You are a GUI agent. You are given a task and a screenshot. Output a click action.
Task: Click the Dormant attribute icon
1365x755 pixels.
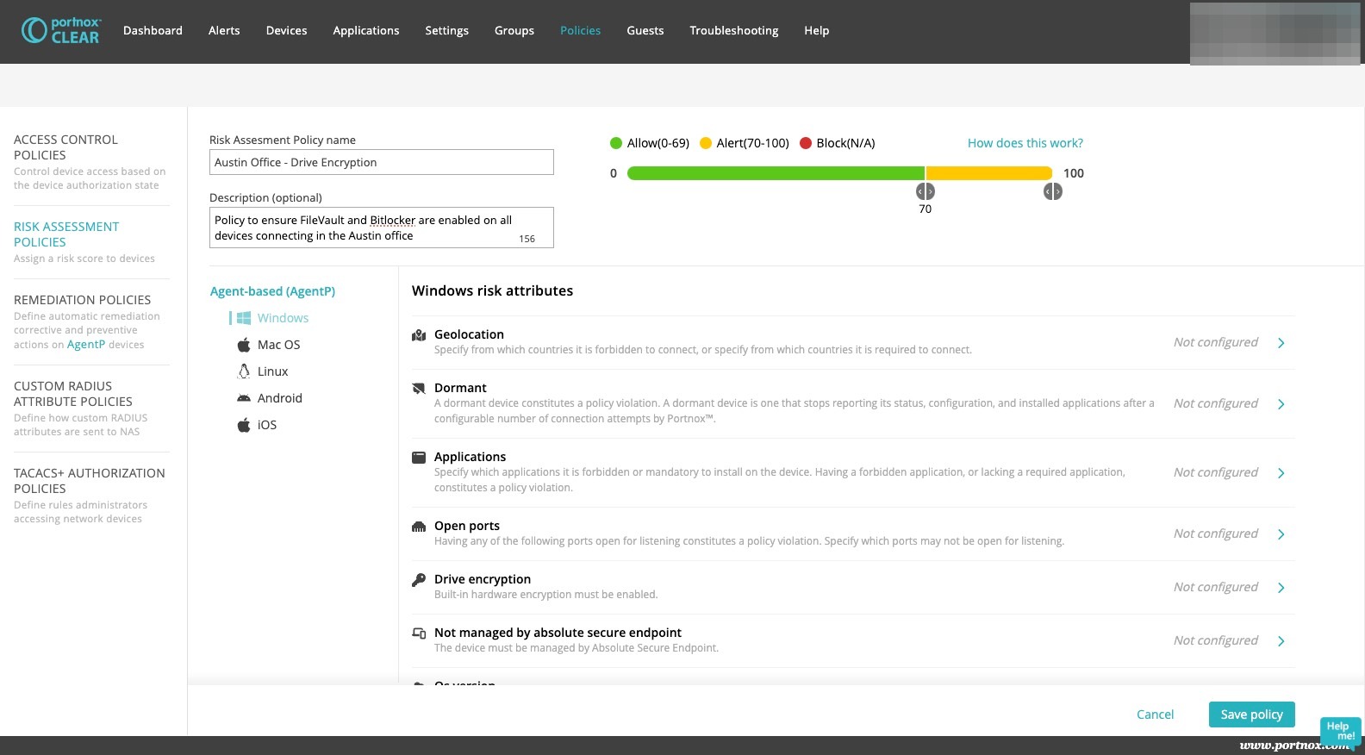419,389
